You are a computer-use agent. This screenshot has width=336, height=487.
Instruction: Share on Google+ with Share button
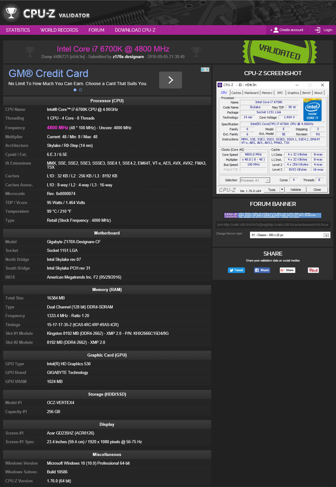pyautogui.click(x=287, y=270)
